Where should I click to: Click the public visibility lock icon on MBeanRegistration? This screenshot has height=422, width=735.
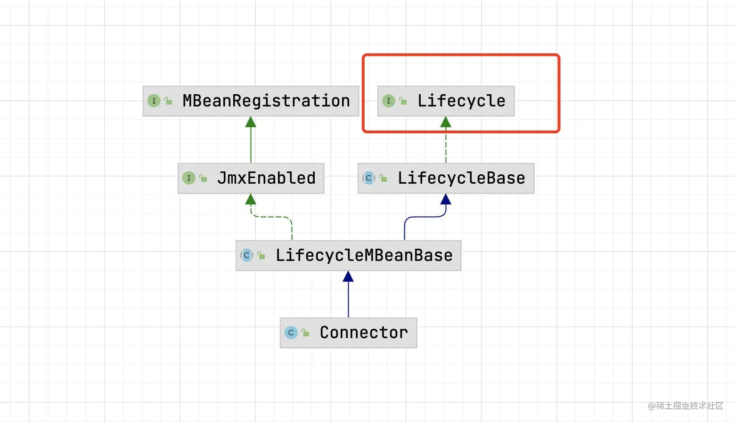(x=168, y=101)
